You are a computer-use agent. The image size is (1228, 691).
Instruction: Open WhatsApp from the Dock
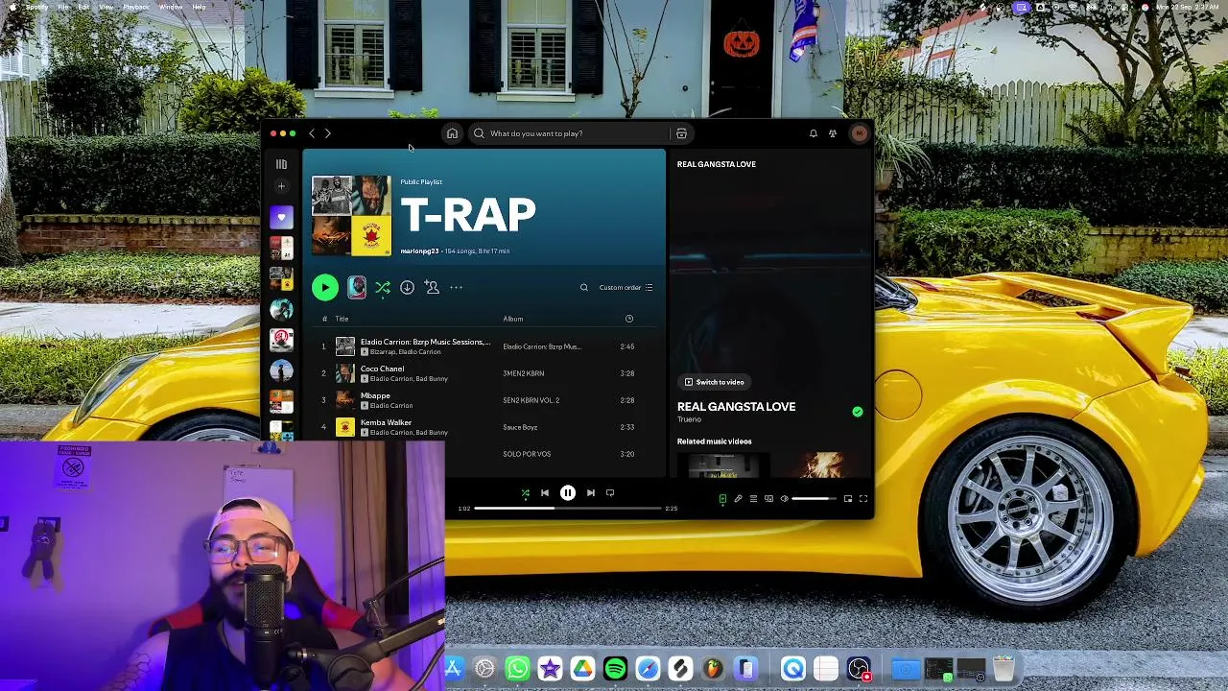point(517,668)
